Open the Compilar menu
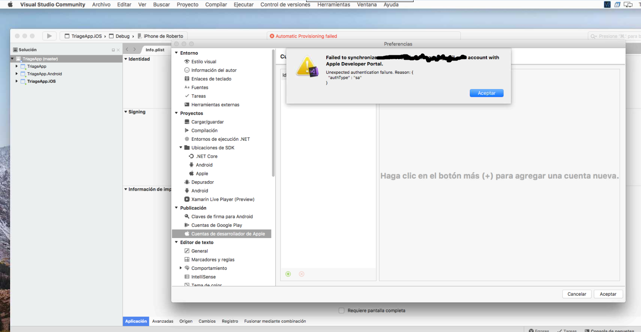 216,4
